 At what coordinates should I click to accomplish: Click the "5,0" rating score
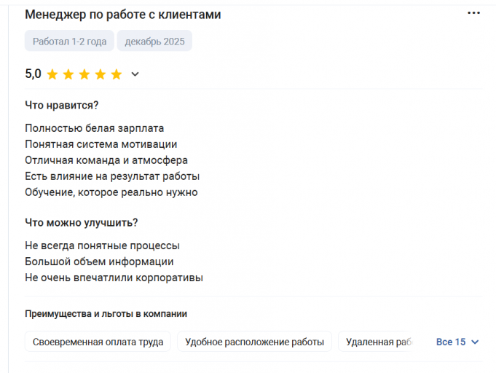point(33,74)
